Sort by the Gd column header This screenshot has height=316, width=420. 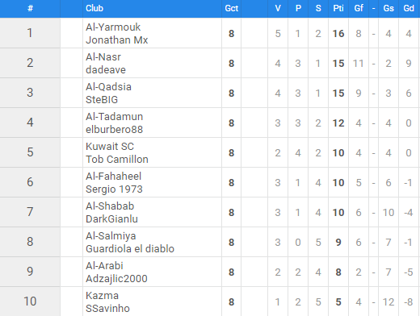click(x=409, y=8)
